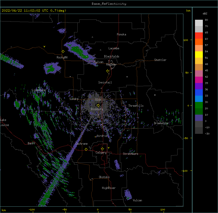This screenshot has width=218, height=213.
Task: Click the Lake Louise label
Action: pyautogui.click(x=5, y=122)
